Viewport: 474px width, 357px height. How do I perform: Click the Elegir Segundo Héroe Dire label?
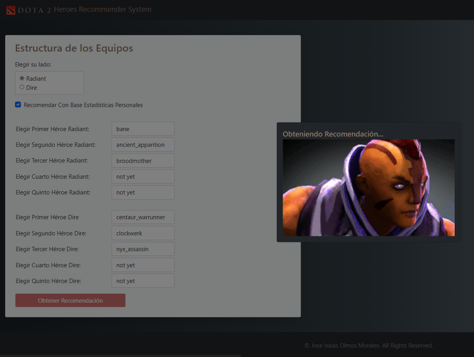coord(51,233)
